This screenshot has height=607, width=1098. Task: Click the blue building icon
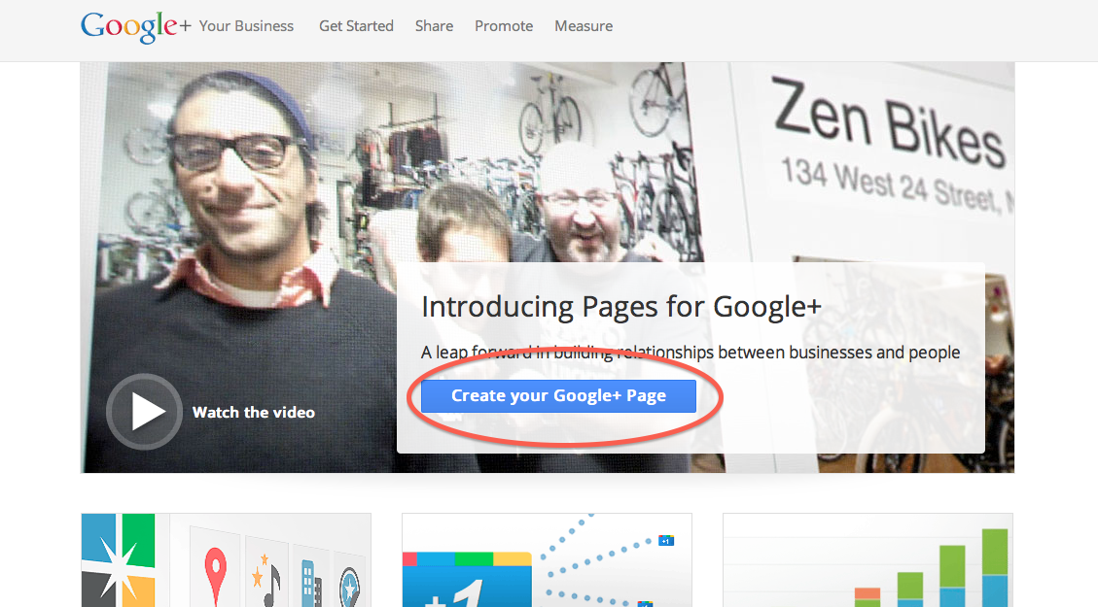coord(311,583)
